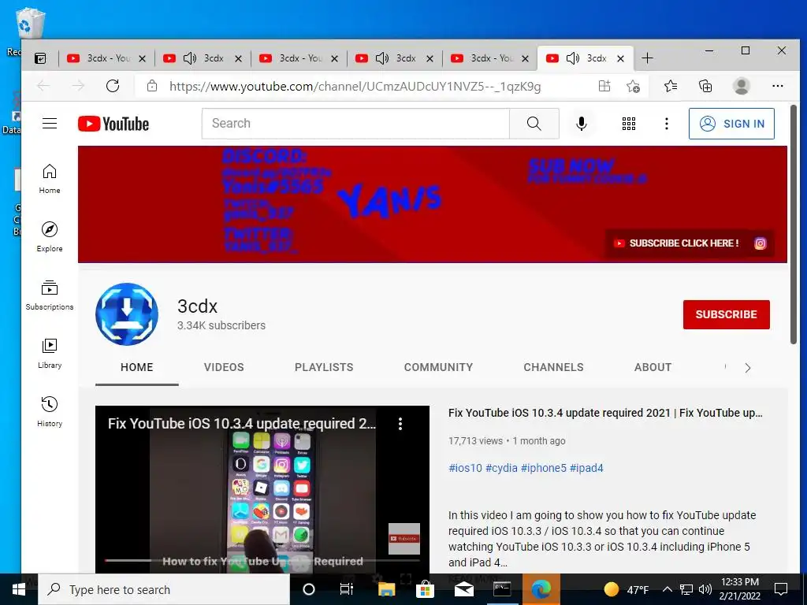Click the red SUBSCRIBE button
807x605 pixels.
point(726,314)
